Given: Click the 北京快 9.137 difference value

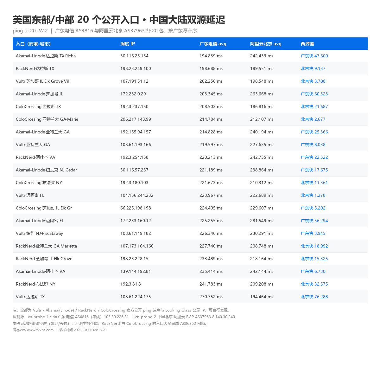Looking at the screenshot, I should (313, 68).
